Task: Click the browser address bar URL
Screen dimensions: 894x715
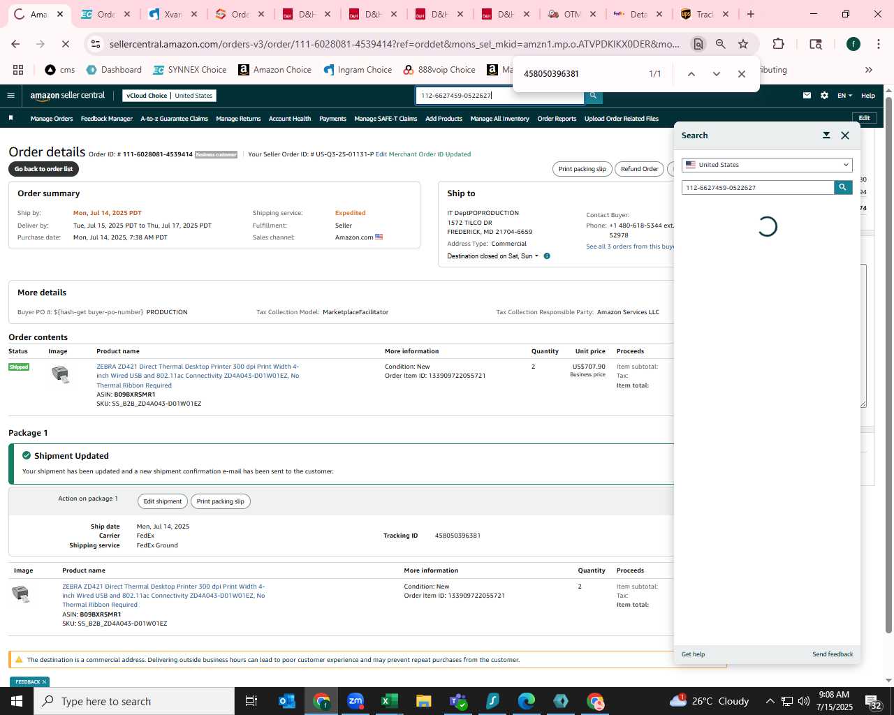Action: (x=394, y=44)
